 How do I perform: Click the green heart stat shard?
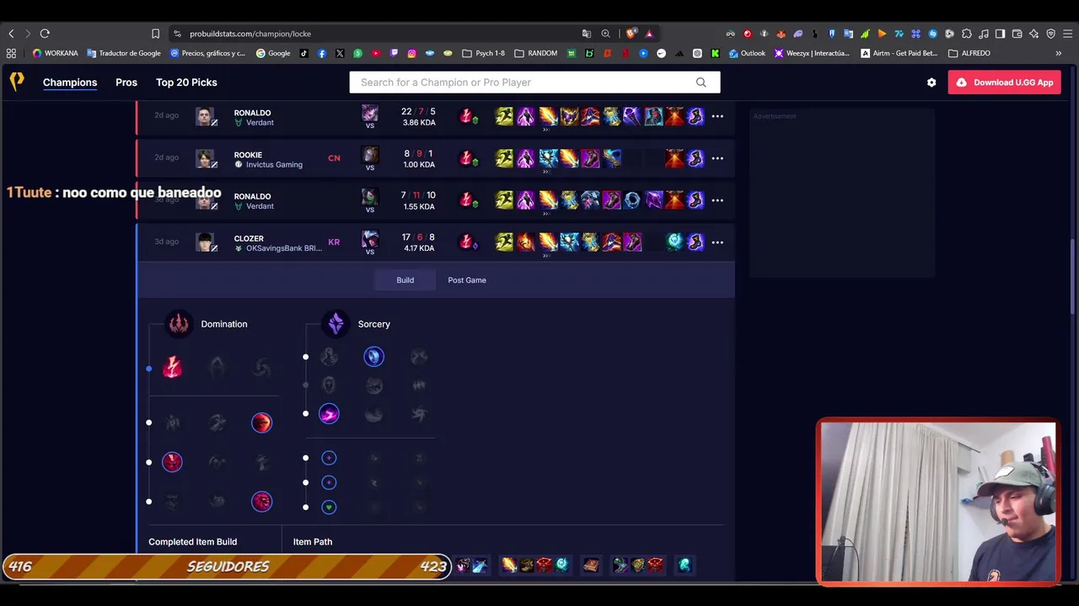329,507
